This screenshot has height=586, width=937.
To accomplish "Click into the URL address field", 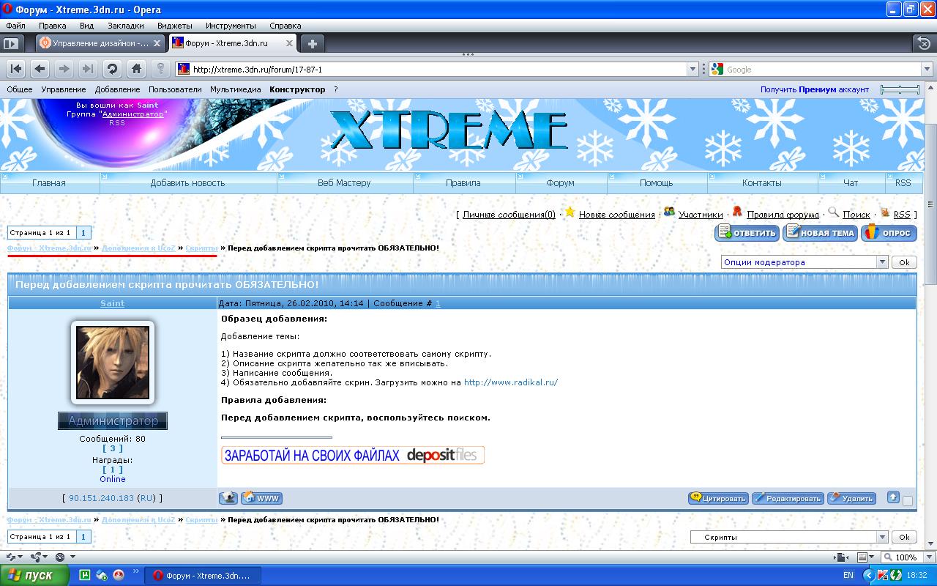I will pos(438,70).
